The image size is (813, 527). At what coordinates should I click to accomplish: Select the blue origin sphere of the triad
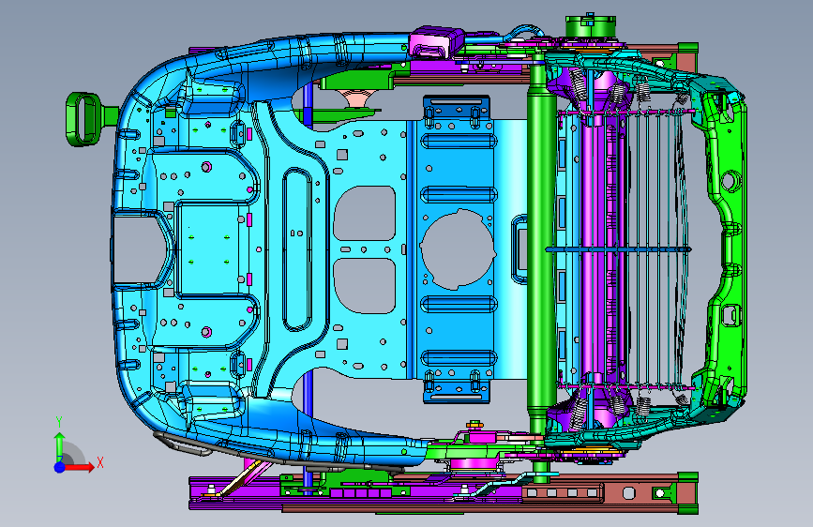tap(60, 467)
